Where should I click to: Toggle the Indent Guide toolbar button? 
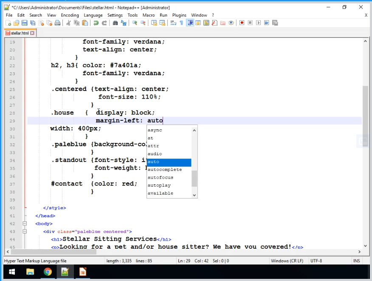tap(190, 23)
